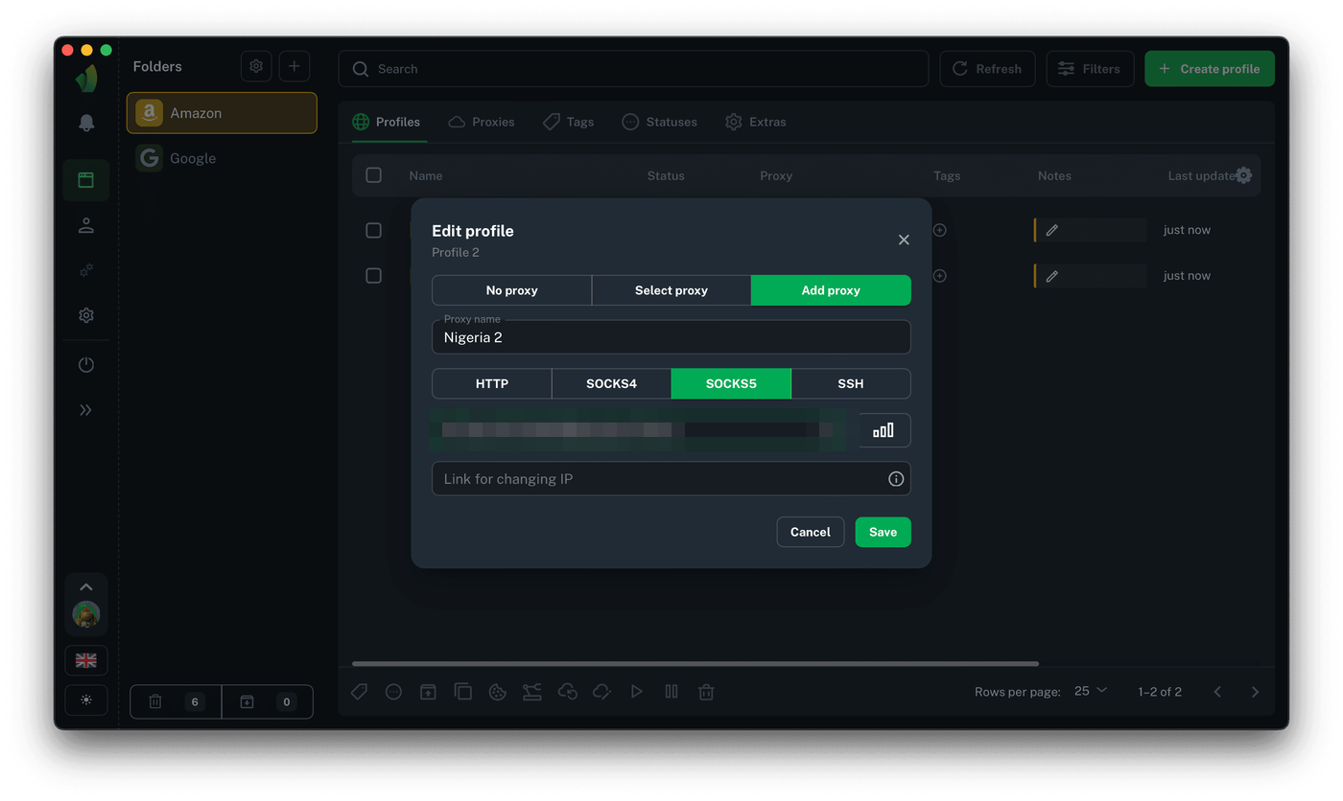Switch to the Statuses tab
Viewport: 1343px width, 801px height.
[659, 122]
